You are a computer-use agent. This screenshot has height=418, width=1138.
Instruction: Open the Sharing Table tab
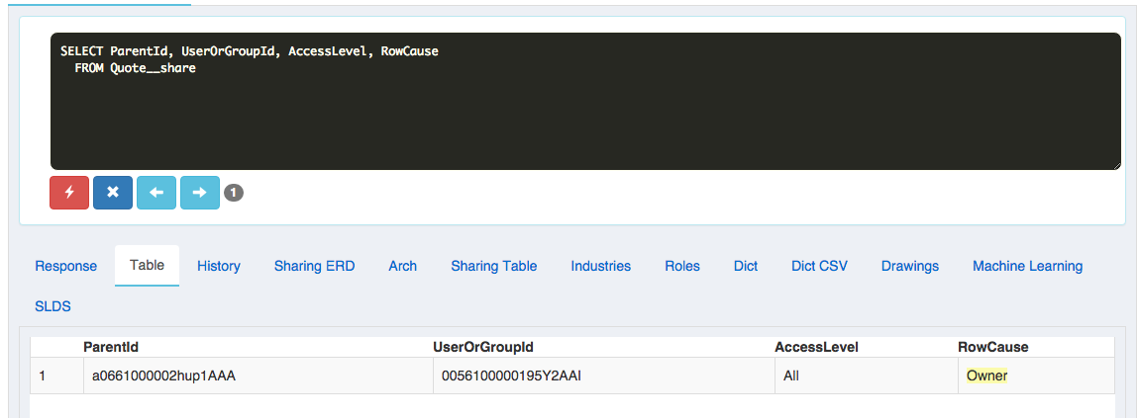click(493, 266)
